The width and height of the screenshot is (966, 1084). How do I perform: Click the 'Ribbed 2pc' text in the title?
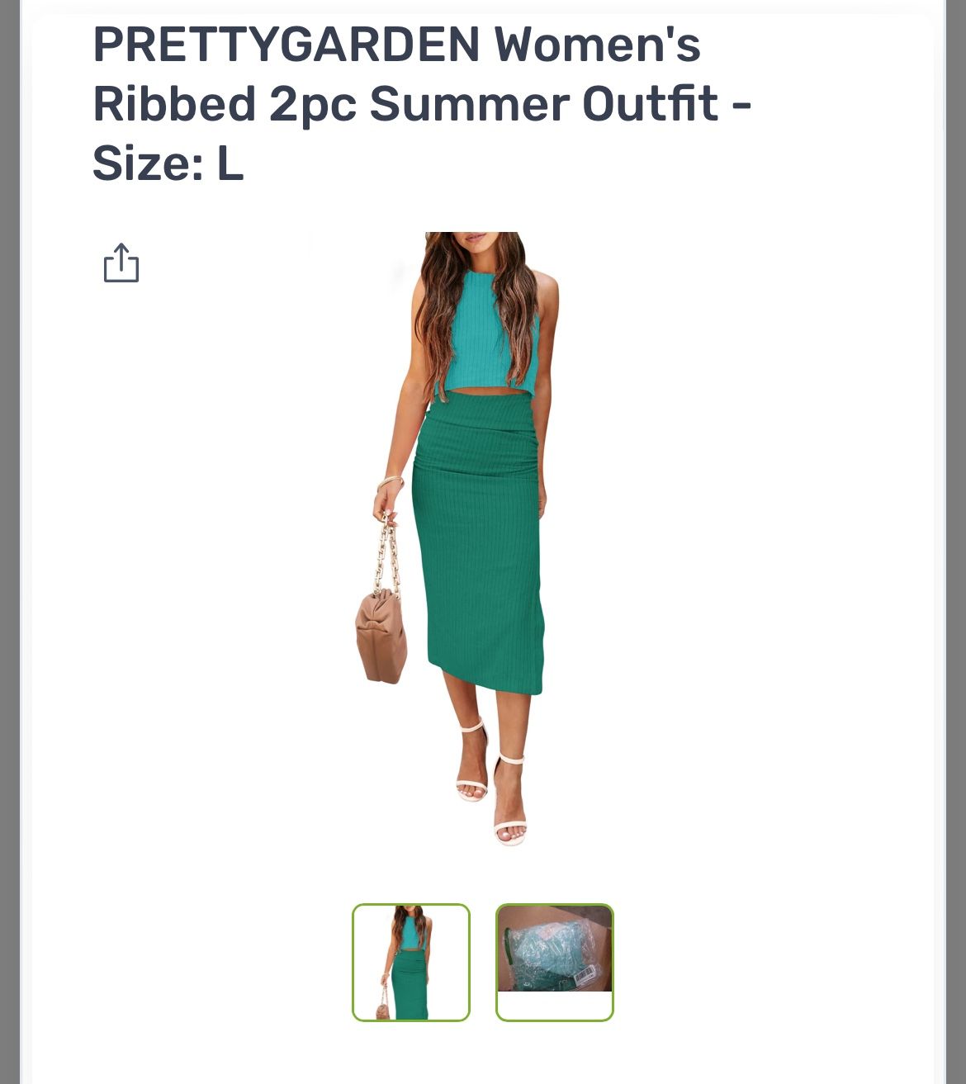(225, 104)
